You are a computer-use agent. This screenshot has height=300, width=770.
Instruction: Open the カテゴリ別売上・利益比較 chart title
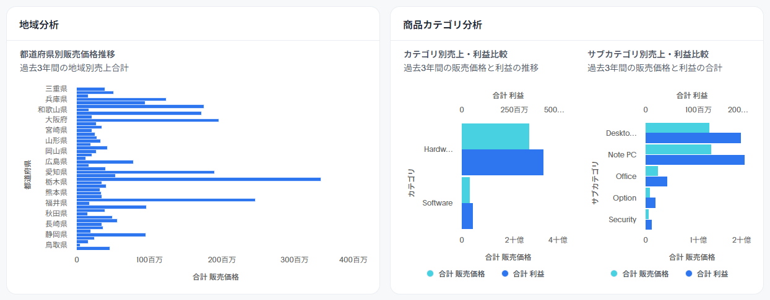point(456,54)
